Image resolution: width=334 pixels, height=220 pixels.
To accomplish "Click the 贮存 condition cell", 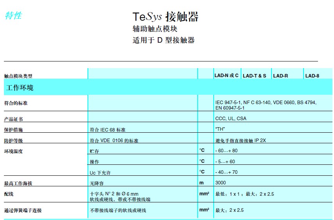I will coord(95,151).
